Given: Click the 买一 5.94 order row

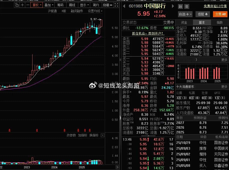Looking at the screenshot, I should 148,58.
